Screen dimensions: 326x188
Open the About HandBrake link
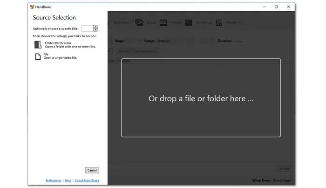click(87, 180)
